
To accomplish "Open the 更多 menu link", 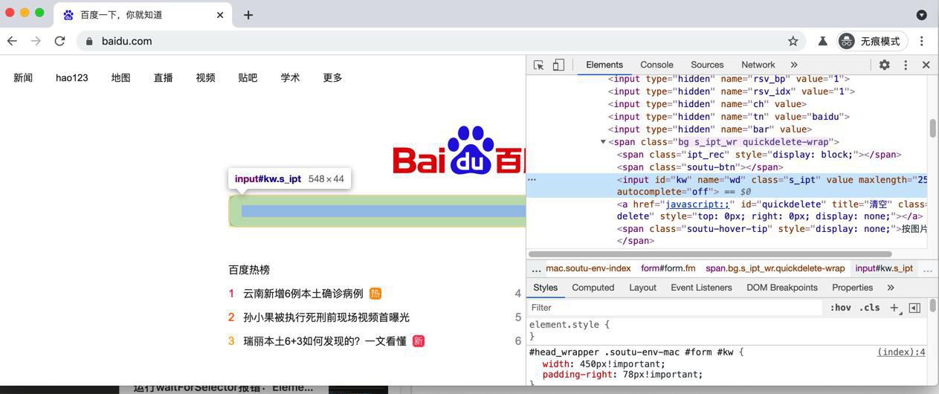I will click(332, 77).
